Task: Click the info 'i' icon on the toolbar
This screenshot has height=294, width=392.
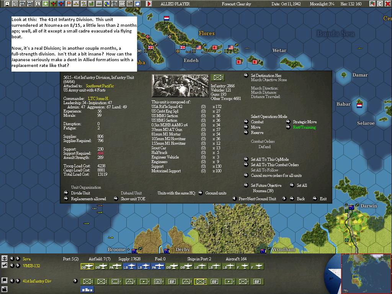Action: tap(38, 4)
